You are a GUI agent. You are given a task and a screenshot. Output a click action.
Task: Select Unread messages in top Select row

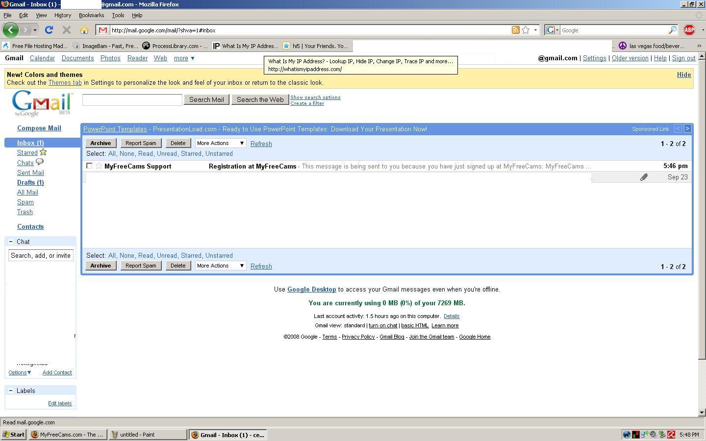coord(167,153)
